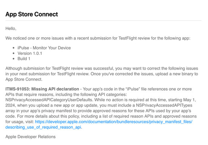This screenshot has width=208, height=145.
Task: Click the Apple Developer Relations signature
Action: click(30, 137)
